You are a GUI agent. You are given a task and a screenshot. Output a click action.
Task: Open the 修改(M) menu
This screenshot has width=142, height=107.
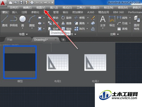pyautogui.click(x=123, y=8)
